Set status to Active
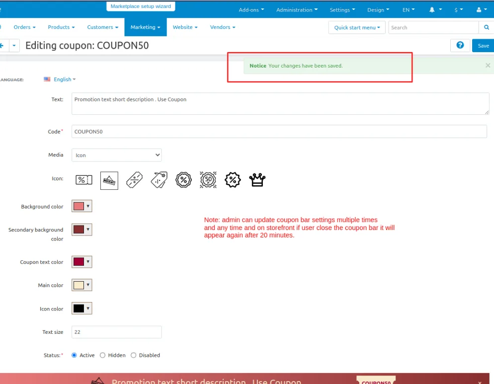This screenshot has height=384, width=494. coord(74,355)
